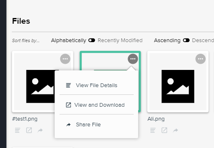The image size is (214, 148).
Task: Open the #test1.png image thumbnail
Action: (40, 86)
